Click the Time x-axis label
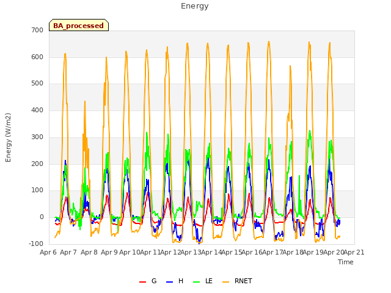 coord(346,262)
